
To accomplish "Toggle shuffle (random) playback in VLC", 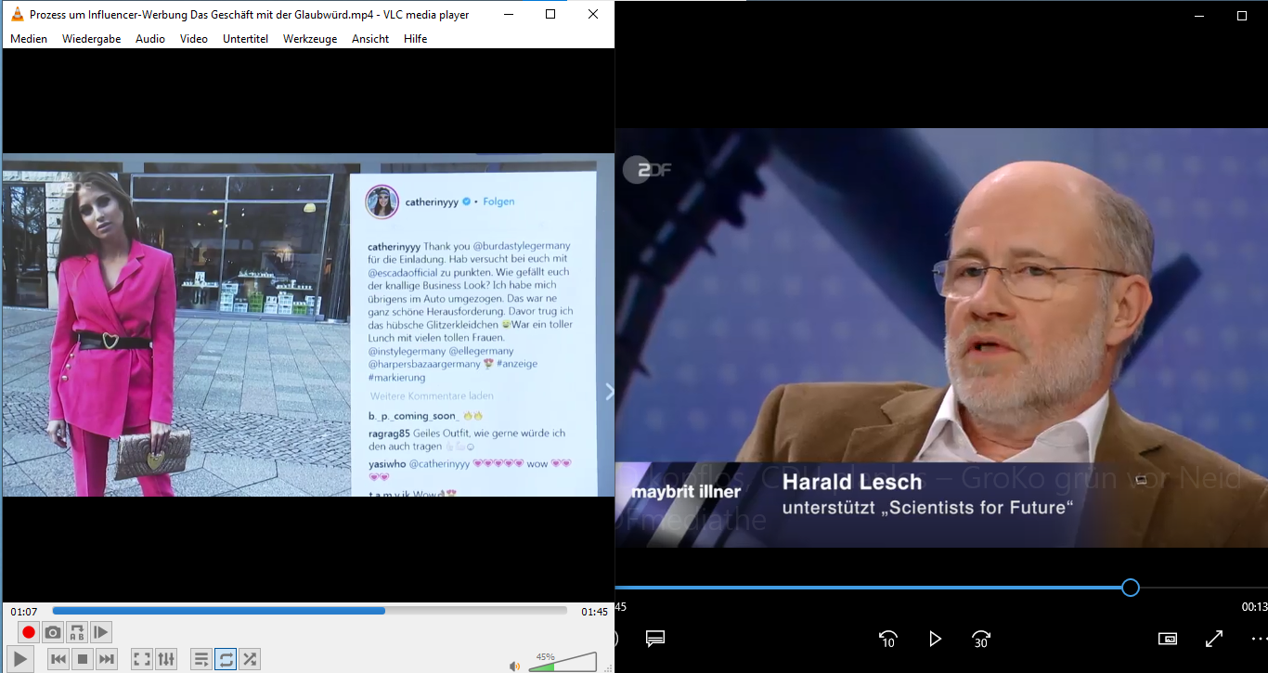I will (250, 659).
